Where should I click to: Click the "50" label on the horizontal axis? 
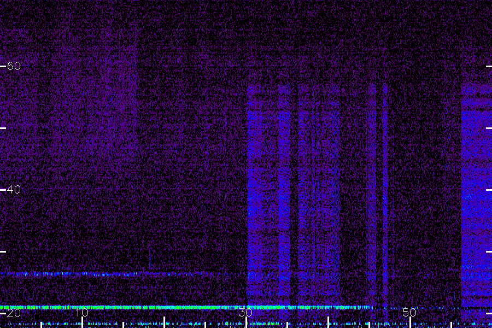coord(409,313)
